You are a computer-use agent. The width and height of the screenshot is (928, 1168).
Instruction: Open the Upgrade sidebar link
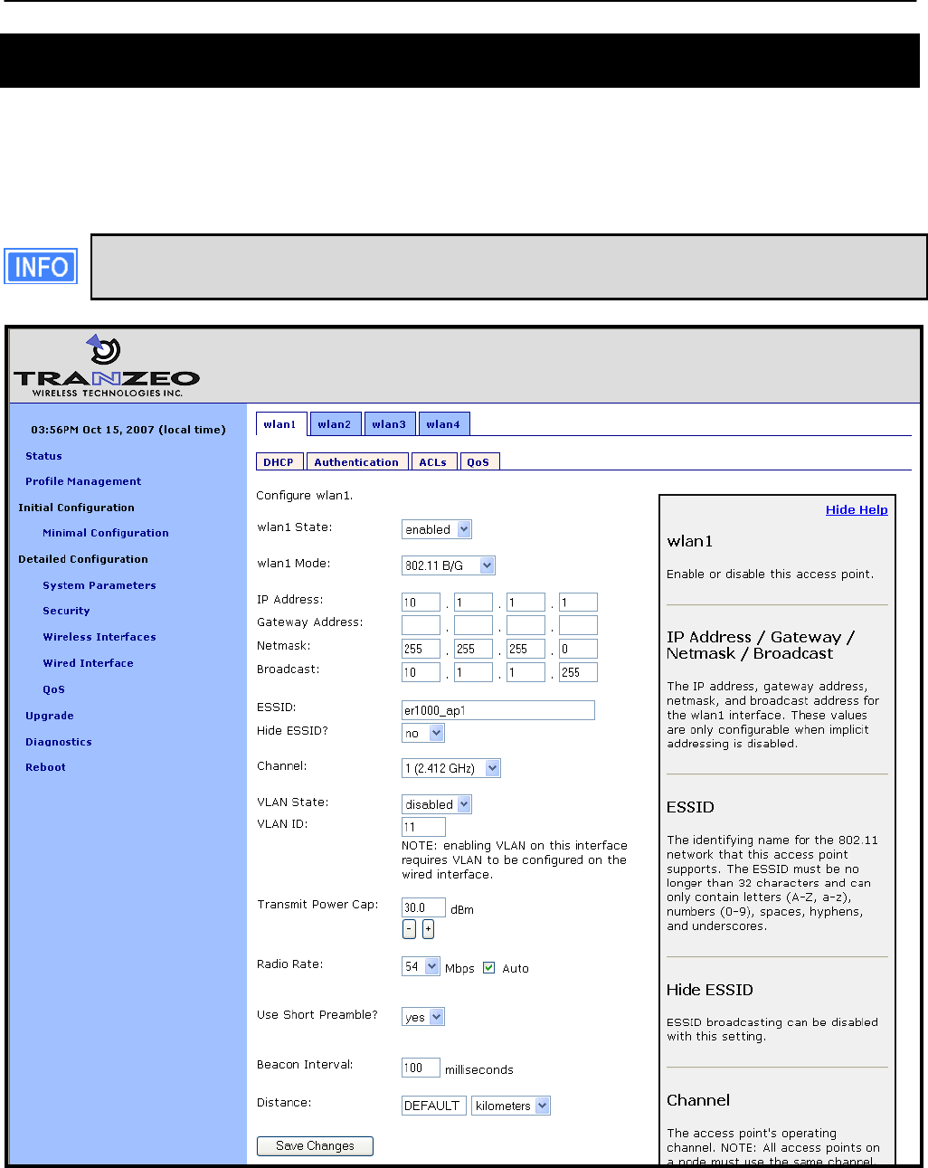[x=50, y=716]
